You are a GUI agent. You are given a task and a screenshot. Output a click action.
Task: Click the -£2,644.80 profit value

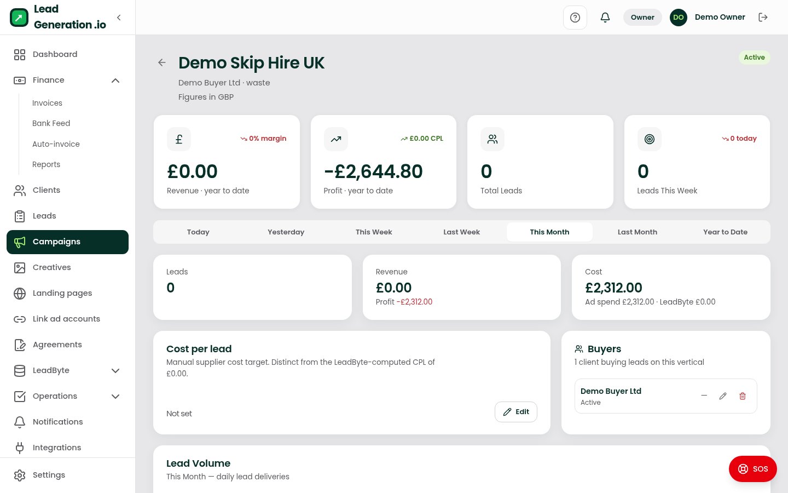(x=373, y=171)
